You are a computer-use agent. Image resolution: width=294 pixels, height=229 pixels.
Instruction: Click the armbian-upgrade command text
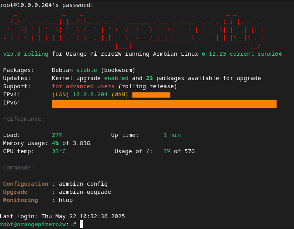(x=85, y=192)
